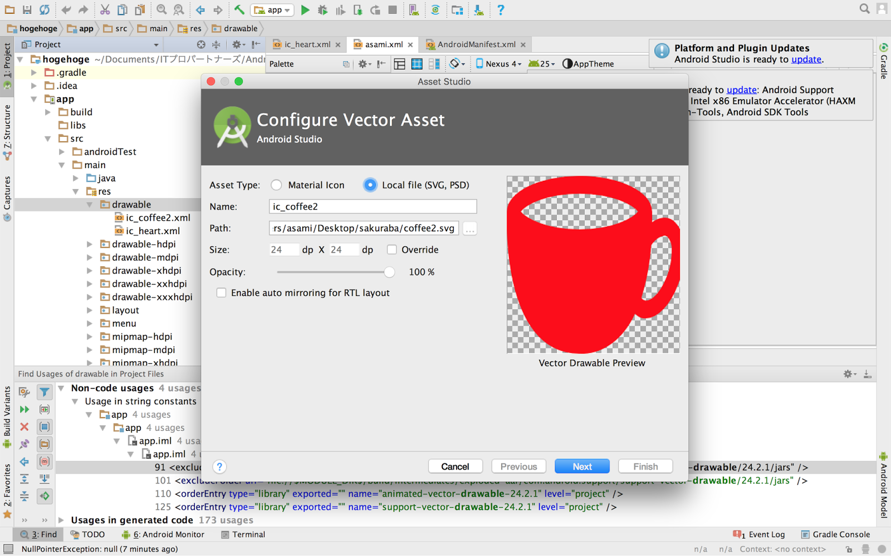
Task: Open the Nexus 4 device dropdown
Action: pos(499,64)
